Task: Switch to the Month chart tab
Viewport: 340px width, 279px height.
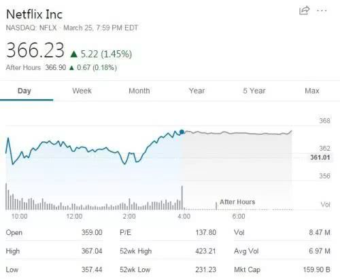Action: point(139,91)
